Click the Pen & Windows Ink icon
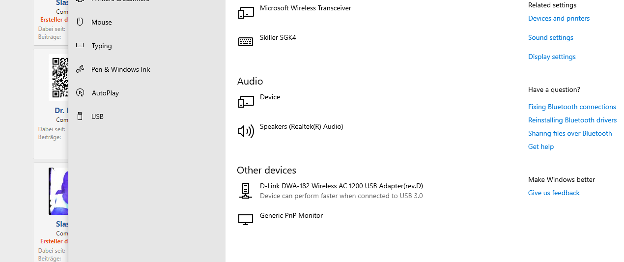The width and height of the screenshot is (624, 262). pyautogui.click(x=80, y=69)
